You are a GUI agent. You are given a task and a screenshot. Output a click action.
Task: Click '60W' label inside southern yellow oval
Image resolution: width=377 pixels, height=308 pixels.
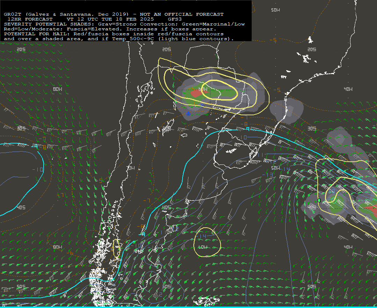click(203, 247)
